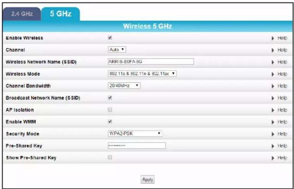Open the Channel Bandwidth dropdown
The width and height of the screenshot is (294, 189).
[124, 86]
